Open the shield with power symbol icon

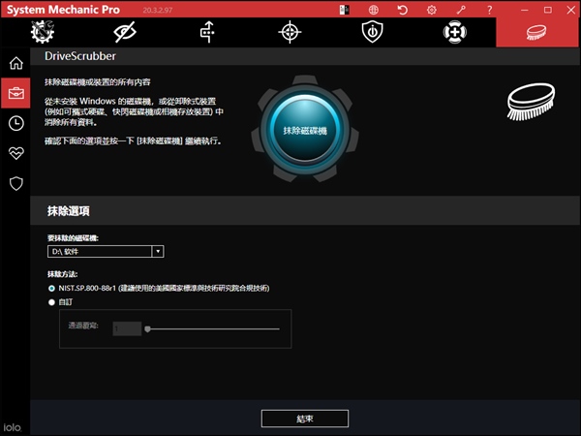pos(373,32)
